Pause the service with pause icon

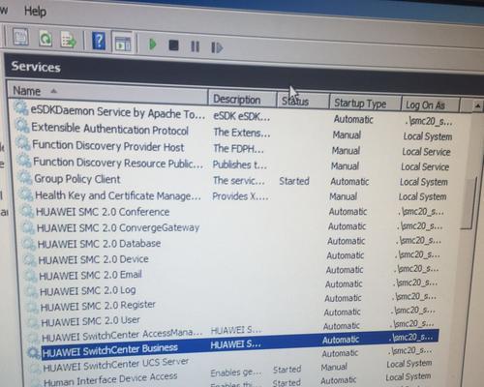196,46
